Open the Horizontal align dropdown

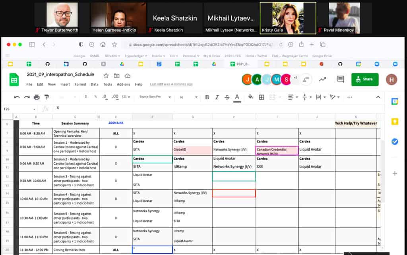[293, 97]
